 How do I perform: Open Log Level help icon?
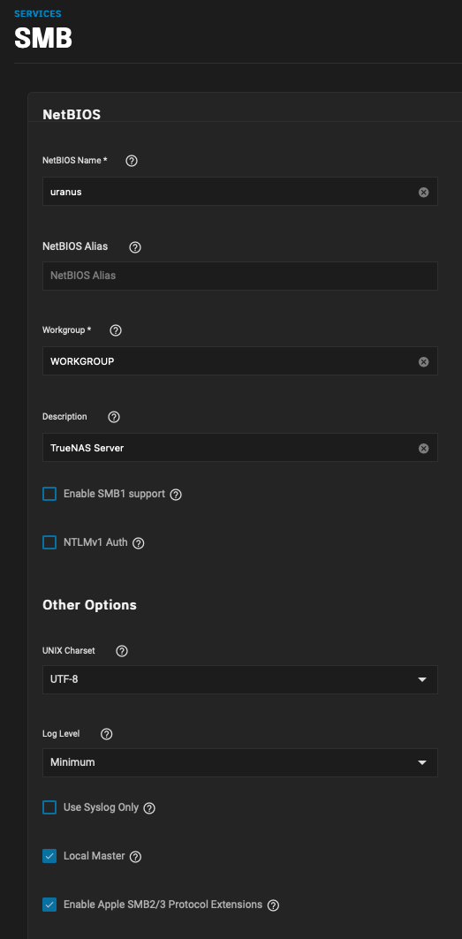click(x=107, y=734)
